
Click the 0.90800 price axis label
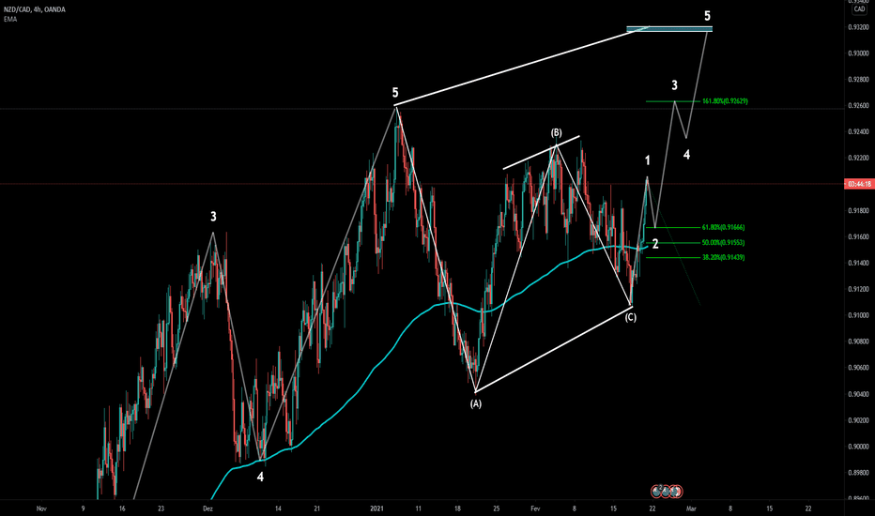[858, 341]
